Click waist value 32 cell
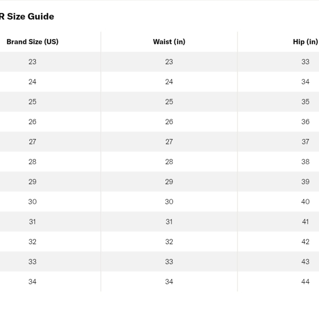The image size is (319, 319). coord(169,241)
